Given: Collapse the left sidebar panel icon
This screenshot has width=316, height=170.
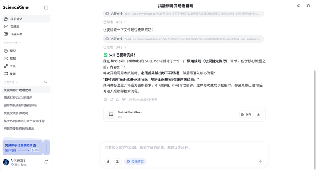Looking at the screenshot, I should pyautogui.click(x=46, y=7).
